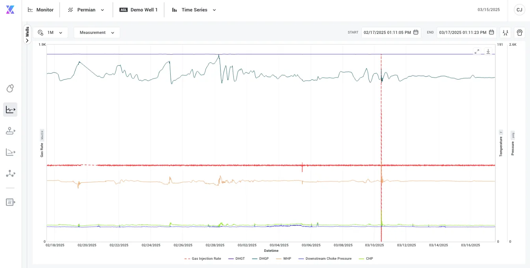The height and width of the screenshot is (268, 530).
Task: Click the END date-time field
Action: [x=467, y=32]
